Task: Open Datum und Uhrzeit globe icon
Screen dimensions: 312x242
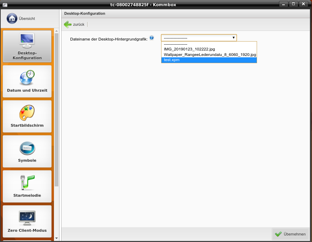Action: (x=27, y=78)
